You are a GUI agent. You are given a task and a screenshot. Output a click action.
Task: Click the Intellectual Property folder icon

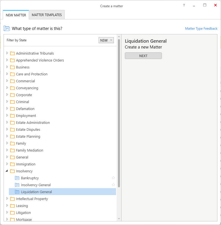[12, 199]
